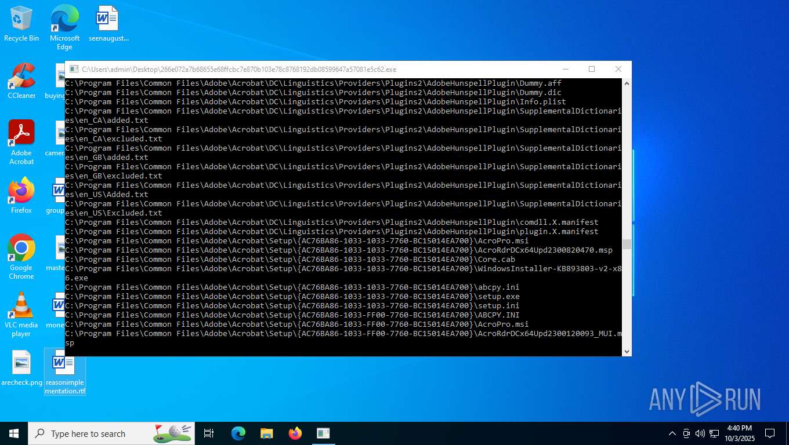Open the Adobe Acrobat desktop shortcut
Image resolution: width=789 pixels, height=445 pixels.
(21, 143)
